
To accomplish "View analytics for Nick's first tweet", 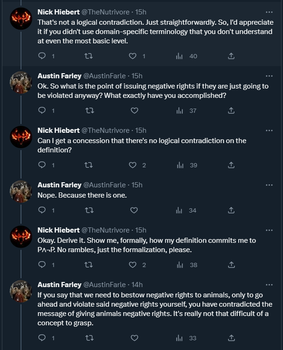I will coord(179,56).
